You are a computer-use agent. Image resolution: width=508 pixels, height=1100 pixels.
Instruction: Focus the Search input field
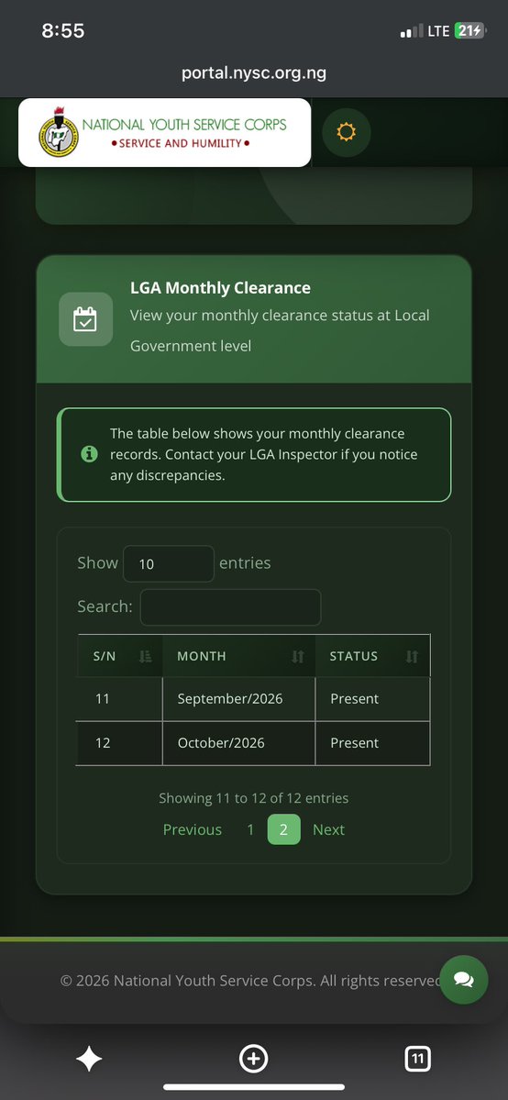coord(231,606)
